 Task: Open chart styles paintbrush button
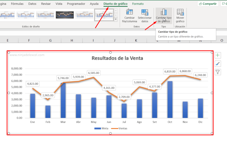pos(218,64)
